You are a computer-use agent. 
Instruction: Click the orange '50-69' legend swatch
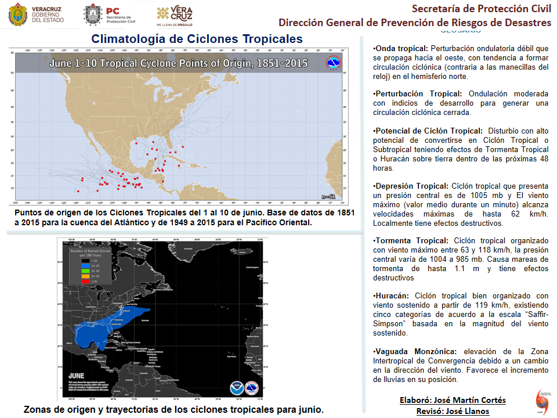point(85,276)
